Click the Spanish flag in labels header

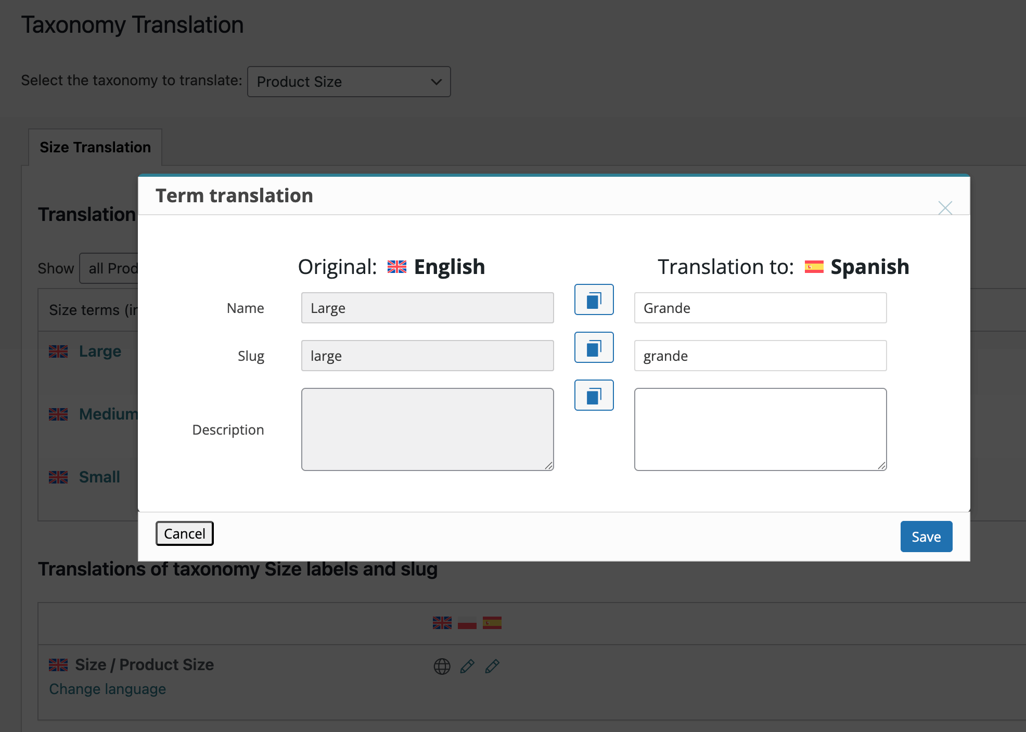tap(492, 623)
